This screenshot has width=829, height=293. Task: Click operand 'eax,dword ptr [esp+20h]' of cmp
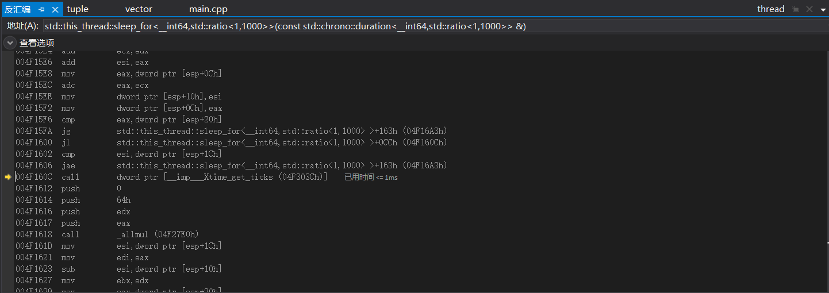click(169, 119)
